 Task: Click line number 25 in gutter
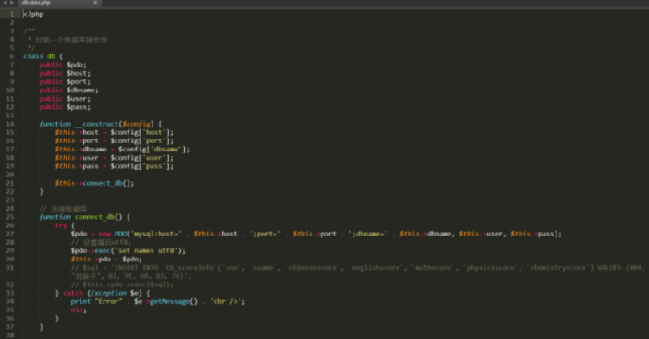(x=10, y=217)
